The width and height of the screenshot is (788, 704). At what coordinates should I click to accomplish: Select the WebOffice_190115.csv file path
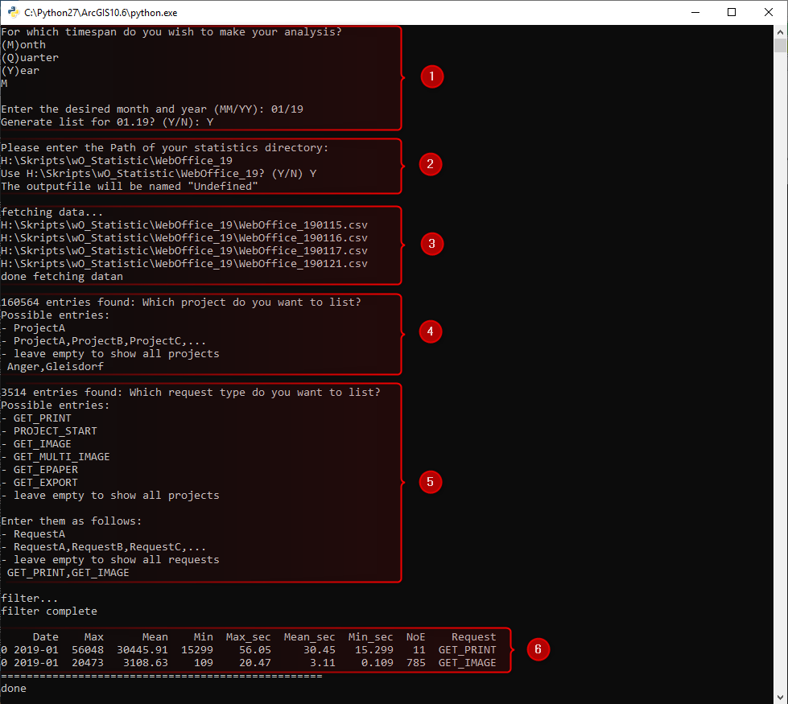pyautogui.click(x=184, y=224)
